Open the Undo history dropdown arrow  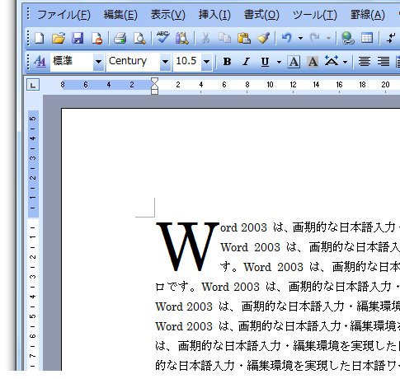[x=300, y=38]
